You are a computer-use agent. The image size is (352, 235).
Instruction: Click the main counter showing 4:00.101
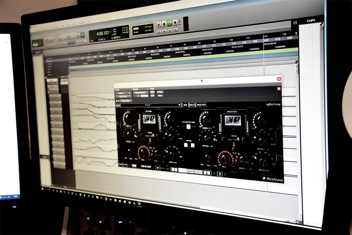tap(103, 33)
